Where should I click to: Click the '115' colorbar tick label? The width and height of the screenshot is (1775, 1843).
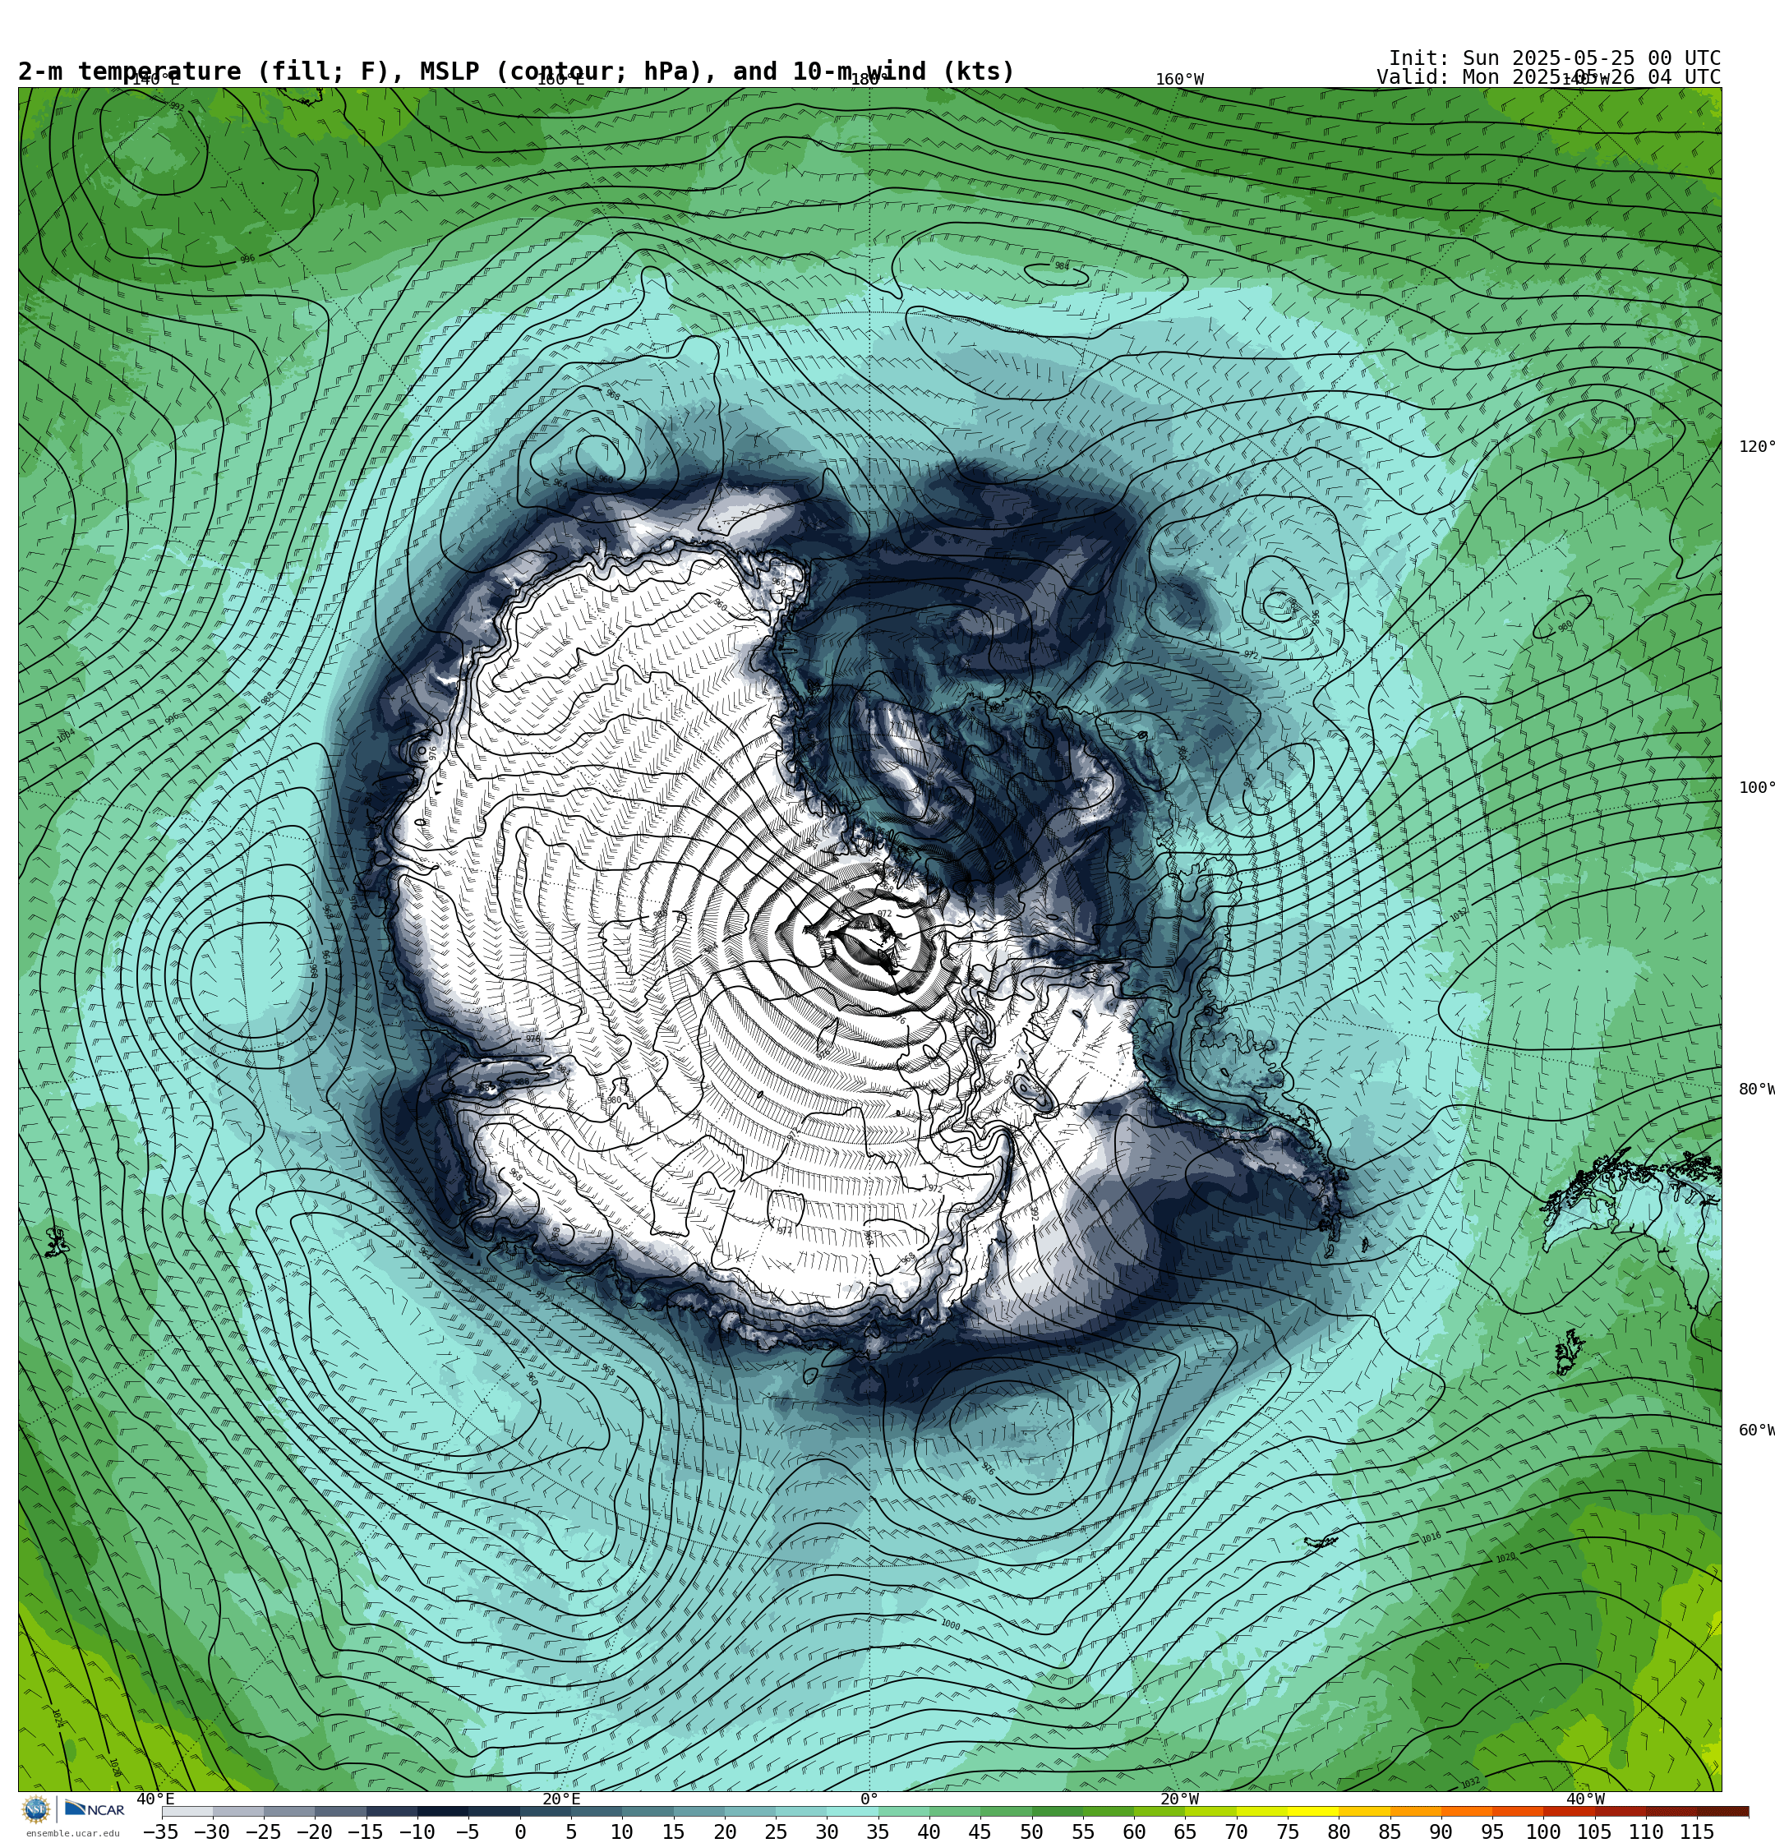[1696, 1831]
